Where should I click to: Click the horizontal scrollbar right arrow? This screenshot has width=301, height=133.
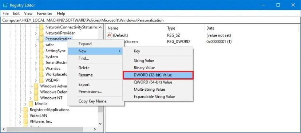(95, 129)
